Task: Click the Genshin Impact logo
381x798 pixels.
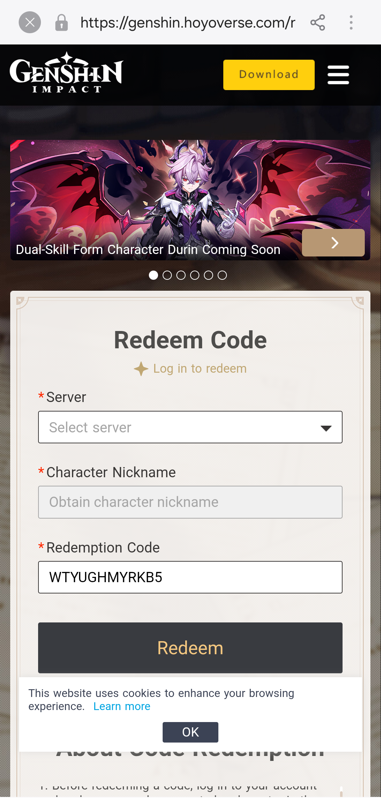Action: tap(67, 73)
